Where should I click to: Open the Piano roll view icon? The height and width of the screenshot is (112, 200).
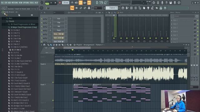(x=127, y=8)
